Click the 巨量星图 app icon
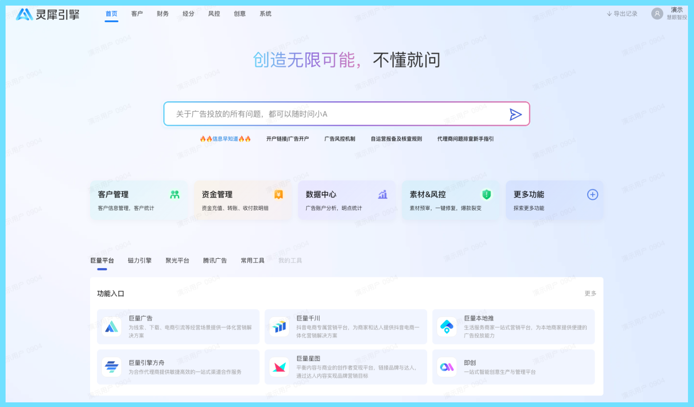The height and width of the screenshot is (407, 694). tap(279, 367)
